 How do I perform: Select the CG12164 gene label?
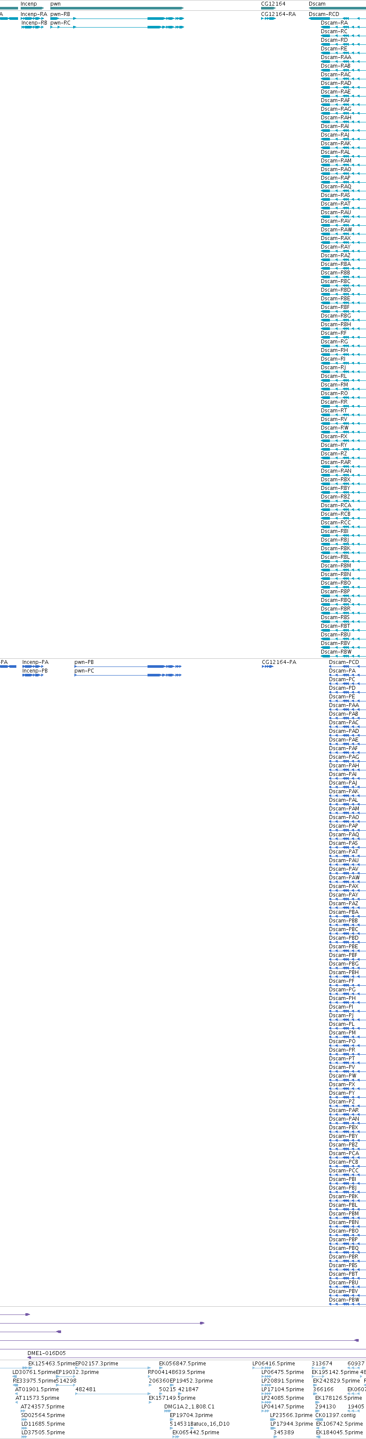click(x=273, y=4)
